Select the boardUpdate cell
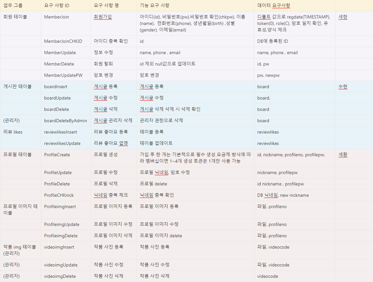 pos(66,98)
